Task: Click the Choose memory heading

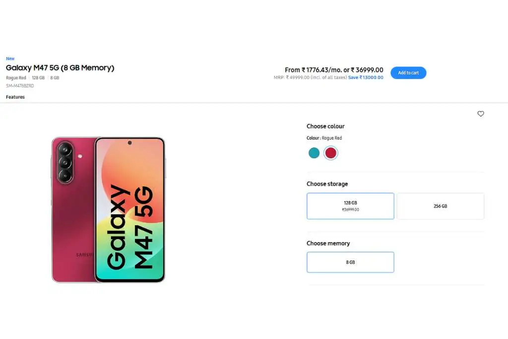Action: 328,243
